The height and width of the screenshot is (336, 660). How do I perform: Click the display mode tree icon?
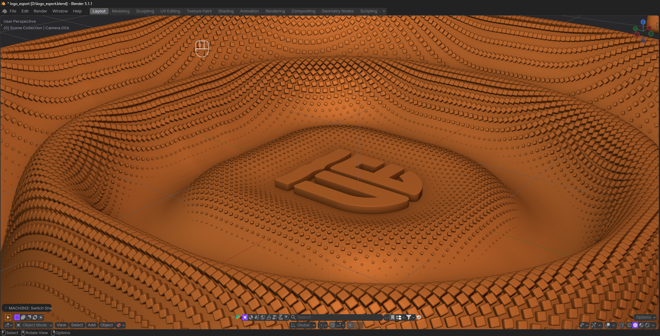399,317
